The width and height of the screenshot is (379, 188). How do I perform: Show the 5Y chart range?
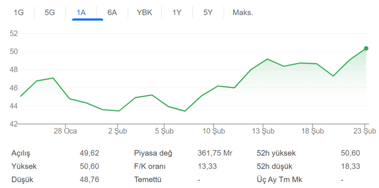[208, 12]
